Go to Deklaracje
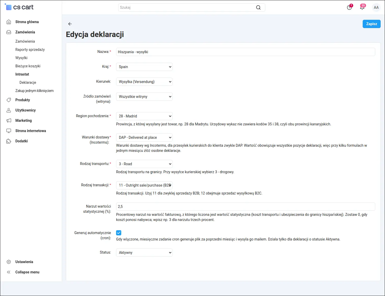Screen dimensions: 385x296 click(28, 82)
